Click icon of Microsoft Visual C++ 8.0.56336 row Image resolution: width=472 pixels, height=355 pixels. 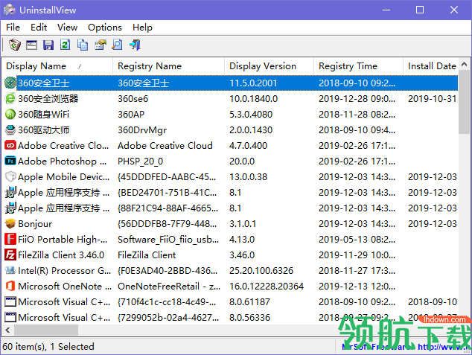pyautogui.click(x=10, y=317)
